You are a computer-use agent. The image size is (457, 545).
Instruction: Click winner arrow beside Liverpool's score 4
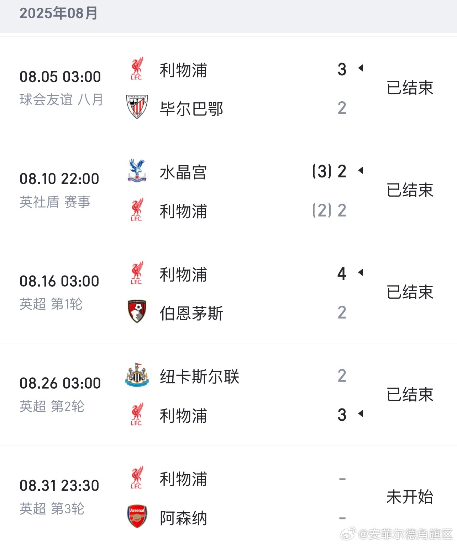point(360,273)
